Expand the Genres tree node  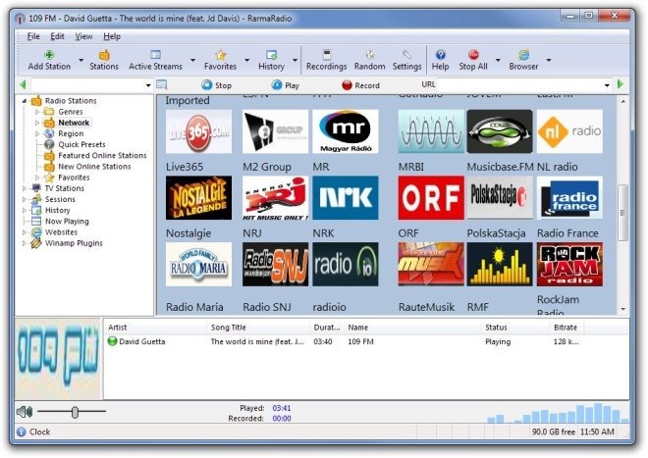tap(36, 112)
